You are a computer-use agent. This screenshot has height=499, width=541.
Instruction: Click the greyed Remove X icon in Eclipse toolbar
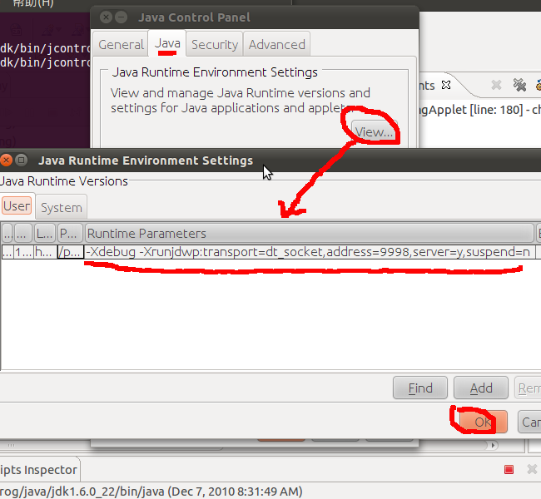(496, 85)
